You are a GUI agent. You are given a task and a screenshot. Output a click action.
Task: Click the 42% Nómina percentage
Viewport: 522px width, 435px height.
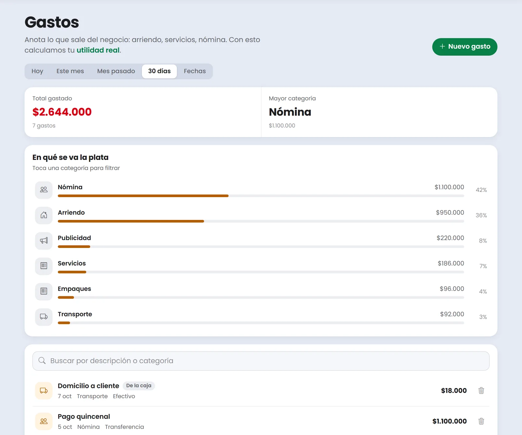point(481,190)
